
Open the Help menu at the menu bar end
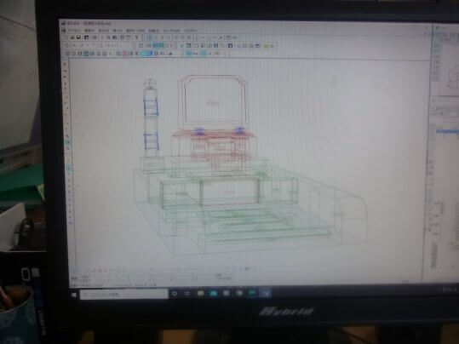(x=190, y=31)
